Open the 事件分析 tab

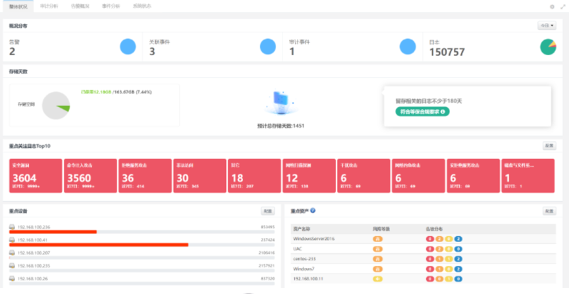(x=111, y=5)
